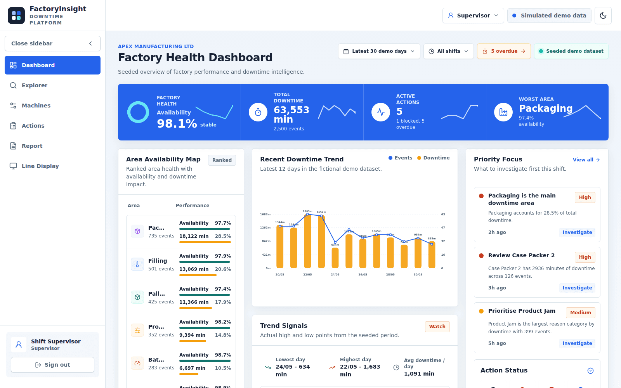This screenshot has width=621, height=388.
Task: Open the Report page
Action: point(52,146)
